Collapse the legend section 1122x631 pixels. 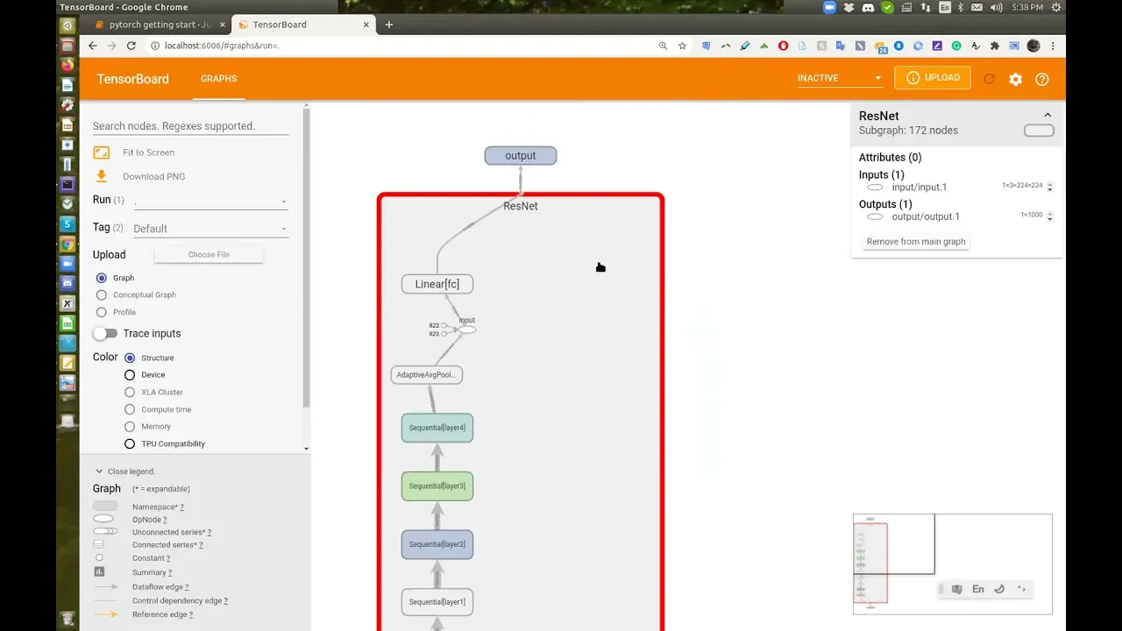tap(99, 471)
